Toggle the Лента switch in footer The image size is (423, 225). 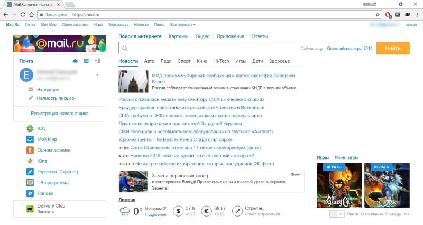(337, 214)
